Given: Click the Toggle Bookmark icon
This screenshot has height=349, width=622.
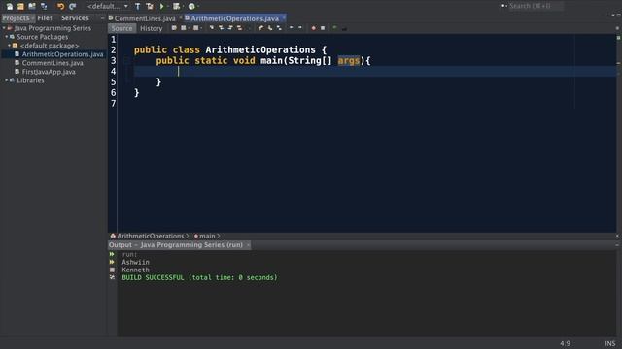Looking at the screenshot, I should pyautogui.click(x=279, y=28).
